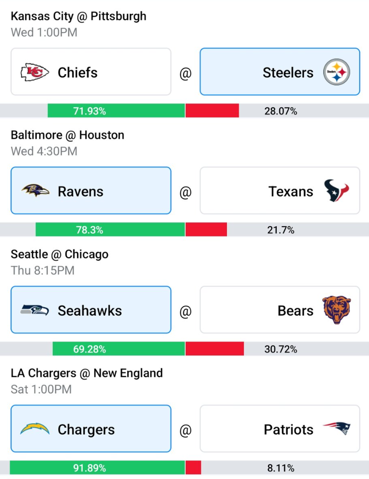
Task: Click the green 71.93% pick bar
Action: (x=116, y=111)
